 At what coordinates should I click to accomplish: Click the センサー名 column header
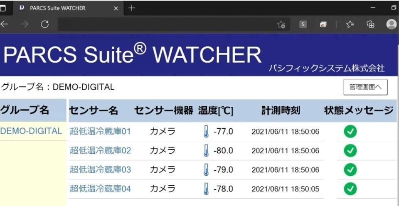coord(94,110)
